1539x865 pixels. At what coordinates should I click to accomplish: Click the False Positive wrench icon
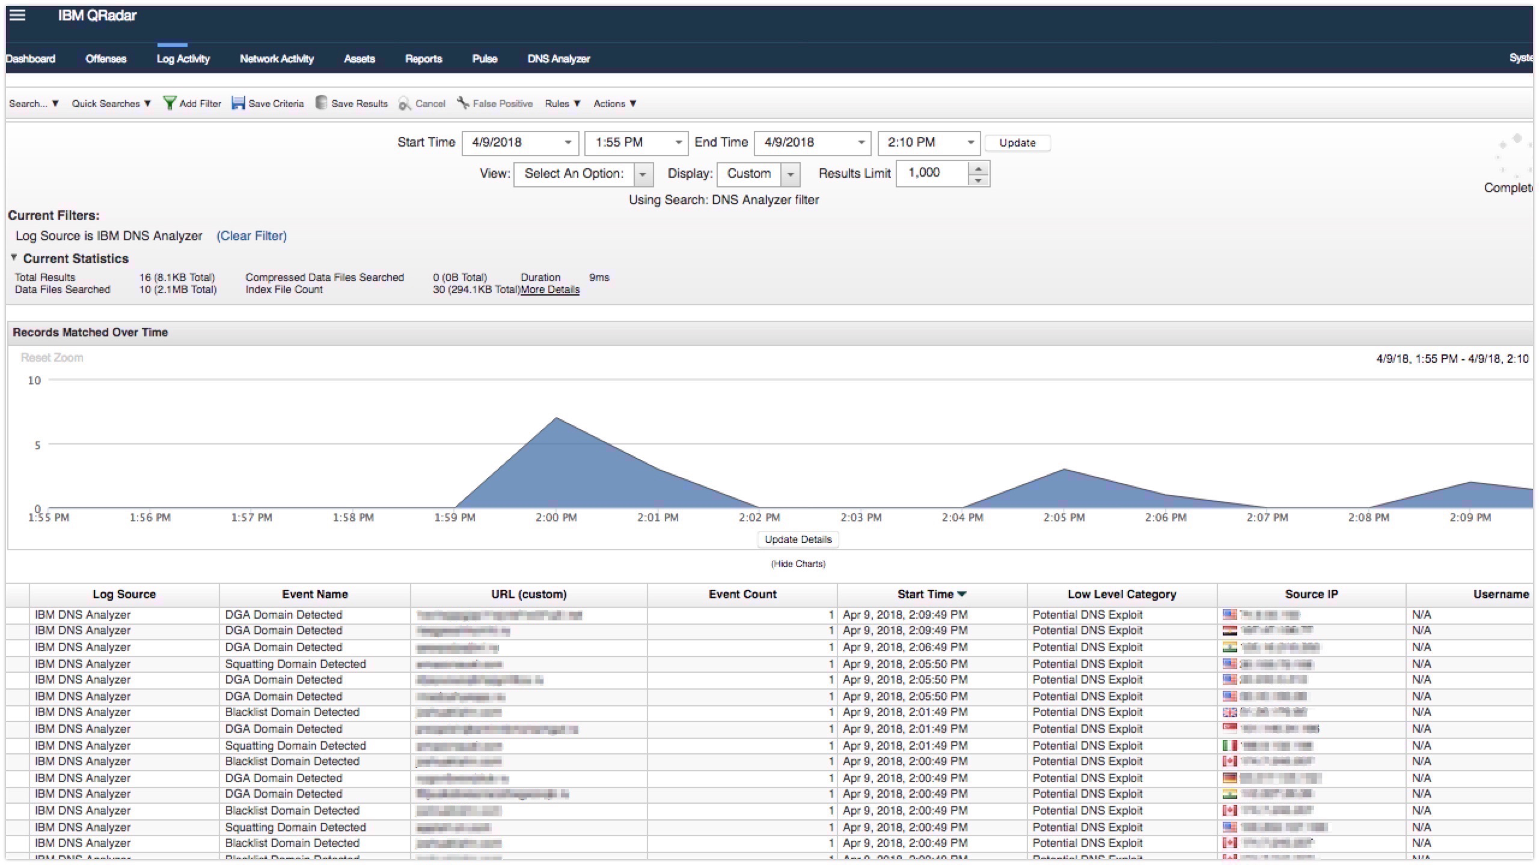point(462,103)
